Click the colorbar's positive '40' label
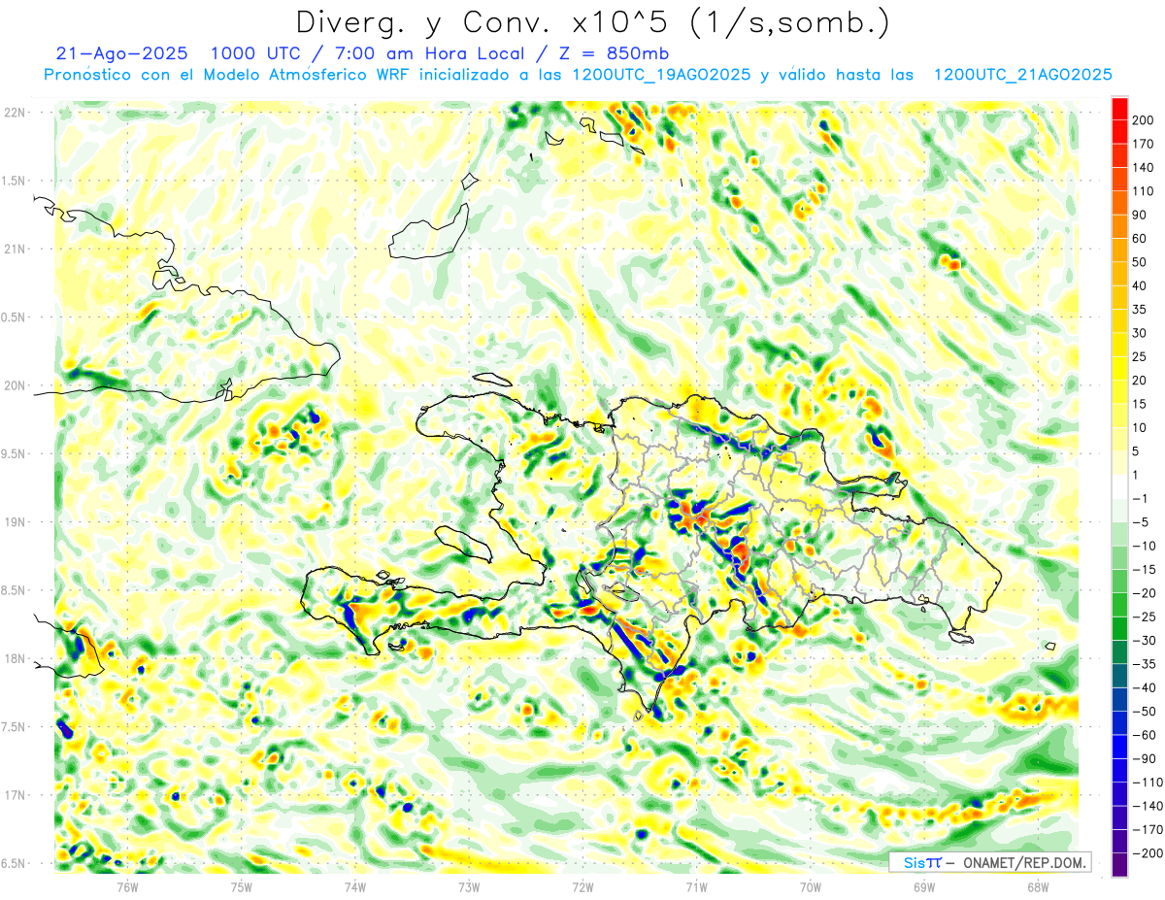Viewport: 1165px width, 900px height. point(1141,286)
